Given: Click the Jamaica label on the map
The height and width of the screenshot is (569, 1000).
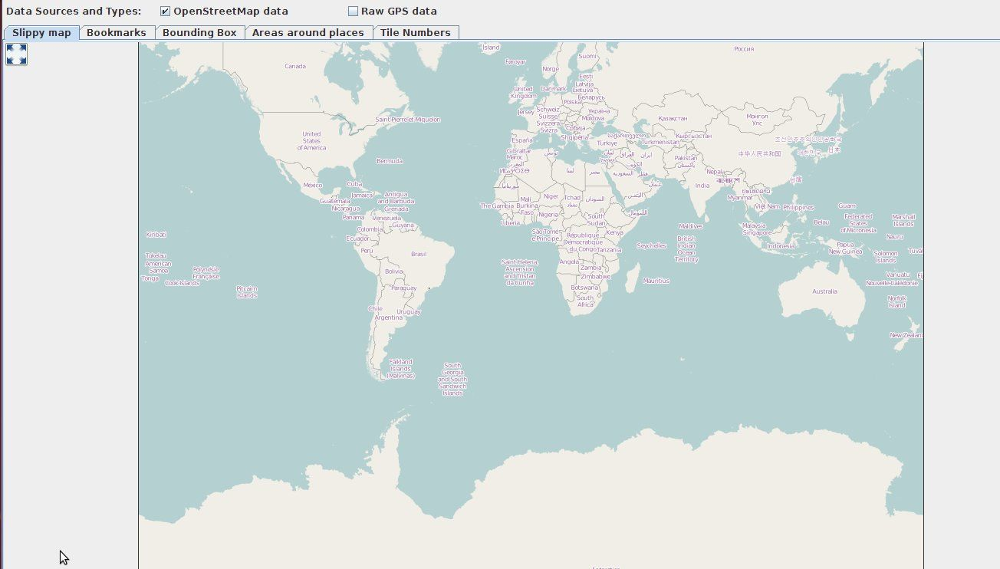Looking at the screenshot, I should pyautogui.click(x=362, y=196).
